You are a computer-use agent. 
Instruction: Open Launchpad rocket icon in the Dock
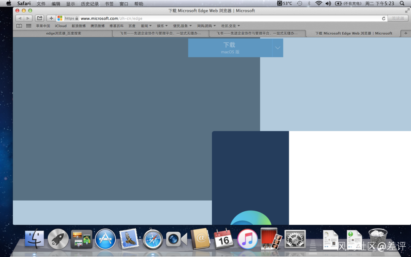click(58, 239)
